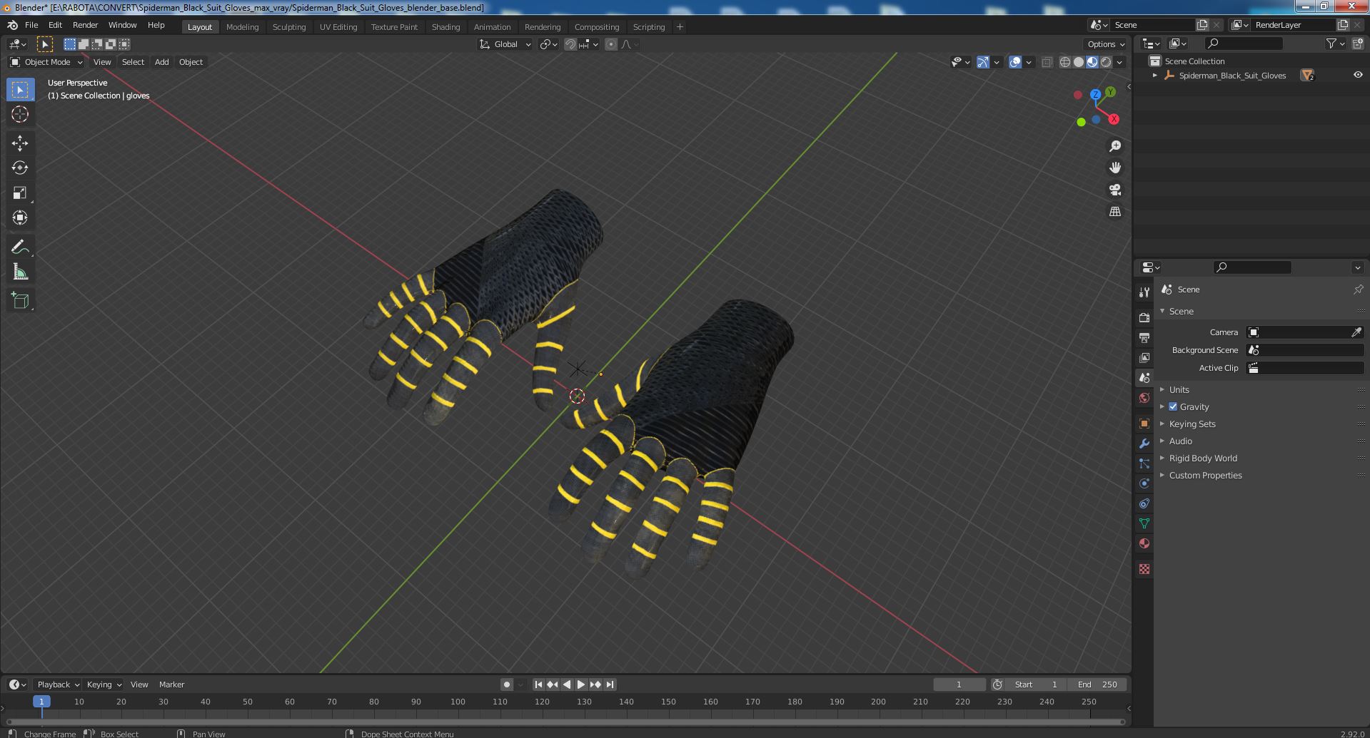Click the current frame number field
This screenshot has width=1370, height=738.
coord(959,685)
